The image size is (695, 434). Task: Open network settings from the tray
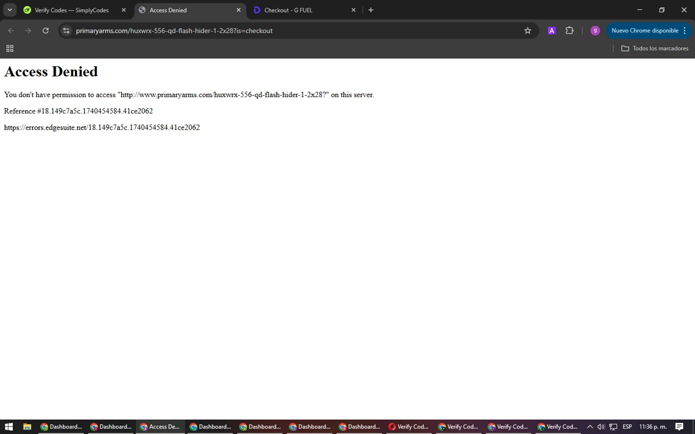pyautogui.click(x=613, y=427)
